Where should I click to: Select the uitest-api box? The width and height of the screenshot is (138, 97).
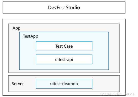(64, 59)
